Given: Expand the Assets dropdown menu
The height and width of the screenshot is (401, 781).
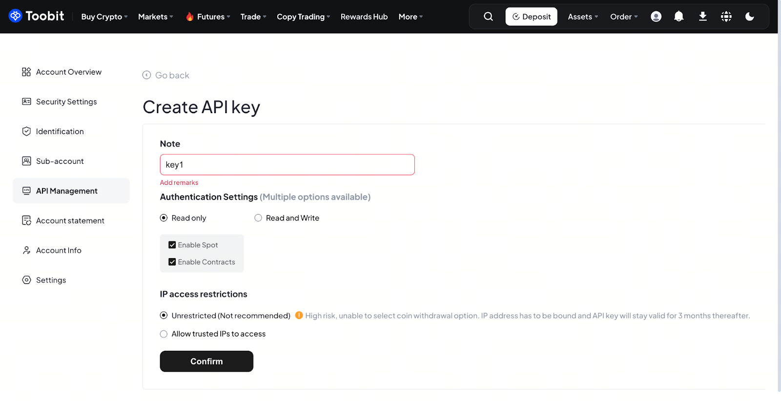Looking at the screenshot, I should click(582, 17).
